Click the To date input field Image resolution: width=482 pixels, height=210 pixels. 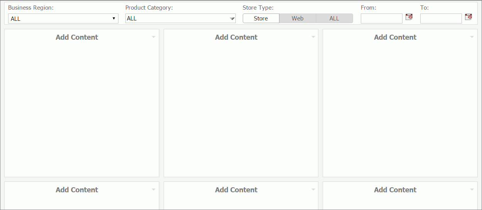tap(441, 18)
